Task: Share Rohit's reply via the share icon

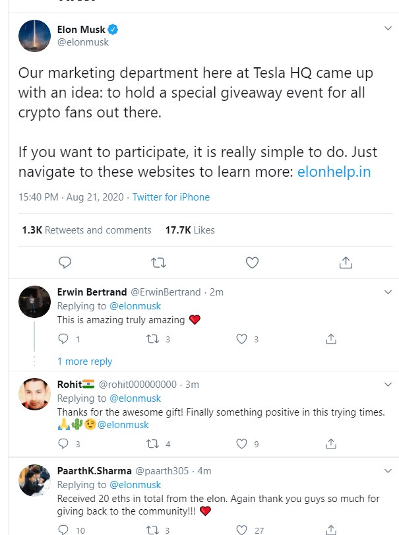Action: [x=331, y=444]
